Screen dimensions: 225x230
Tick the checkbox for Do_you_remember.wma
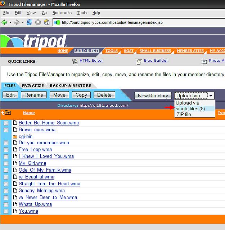[6, 143]
